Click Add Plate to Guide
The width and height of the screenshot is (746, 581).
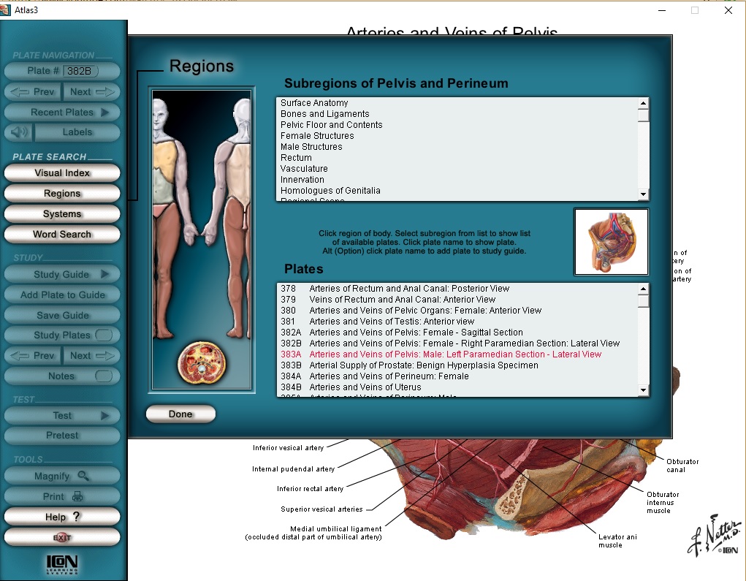pyautogui.click(x=62, y=295)
